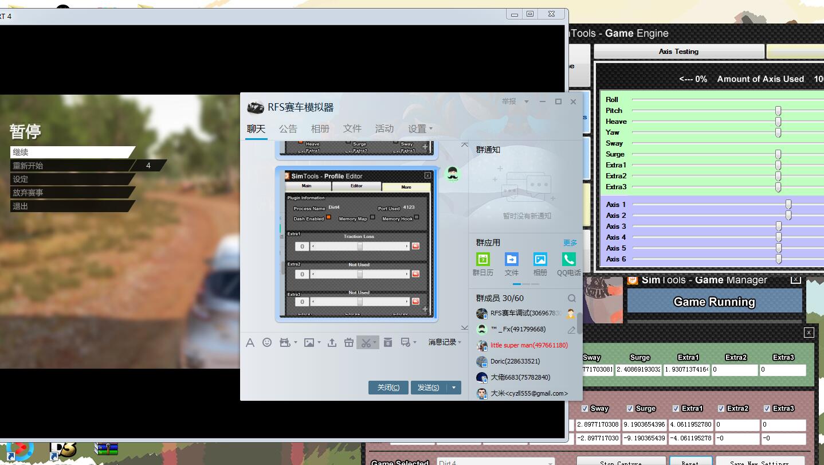
Task: Open the font formatting tool in QQ chat
Action: 250,342
